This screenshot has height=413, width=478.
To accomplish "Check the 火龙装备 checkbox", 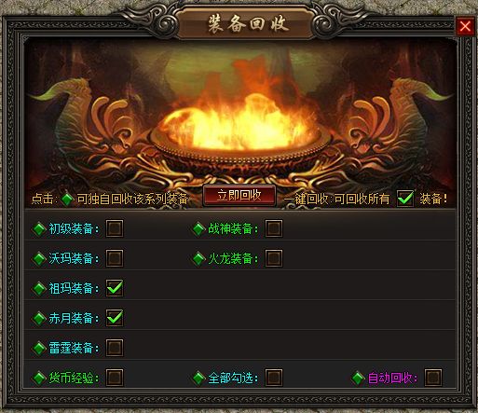I will pyautogui.click(x=274, y=258).
